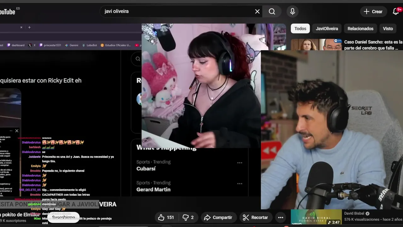
Task: Open the LoboBot bookmark
Action: point(89,45)
